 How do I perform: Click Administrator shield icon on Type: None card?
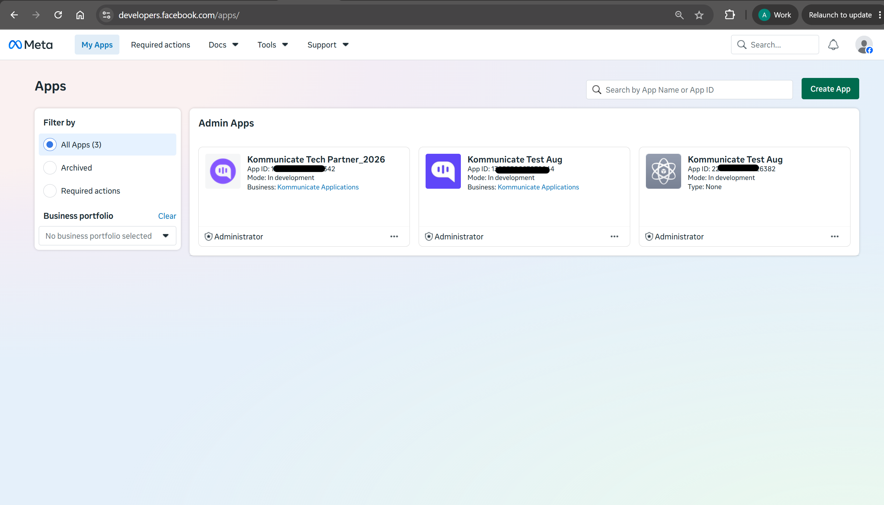pyautogui.click(x=649, y=237)
